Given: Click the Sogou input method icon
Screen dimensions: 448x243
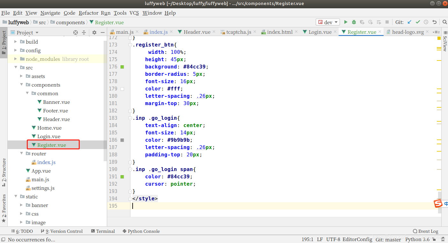Looking at the screenshot, I should [x=438, y=204].
